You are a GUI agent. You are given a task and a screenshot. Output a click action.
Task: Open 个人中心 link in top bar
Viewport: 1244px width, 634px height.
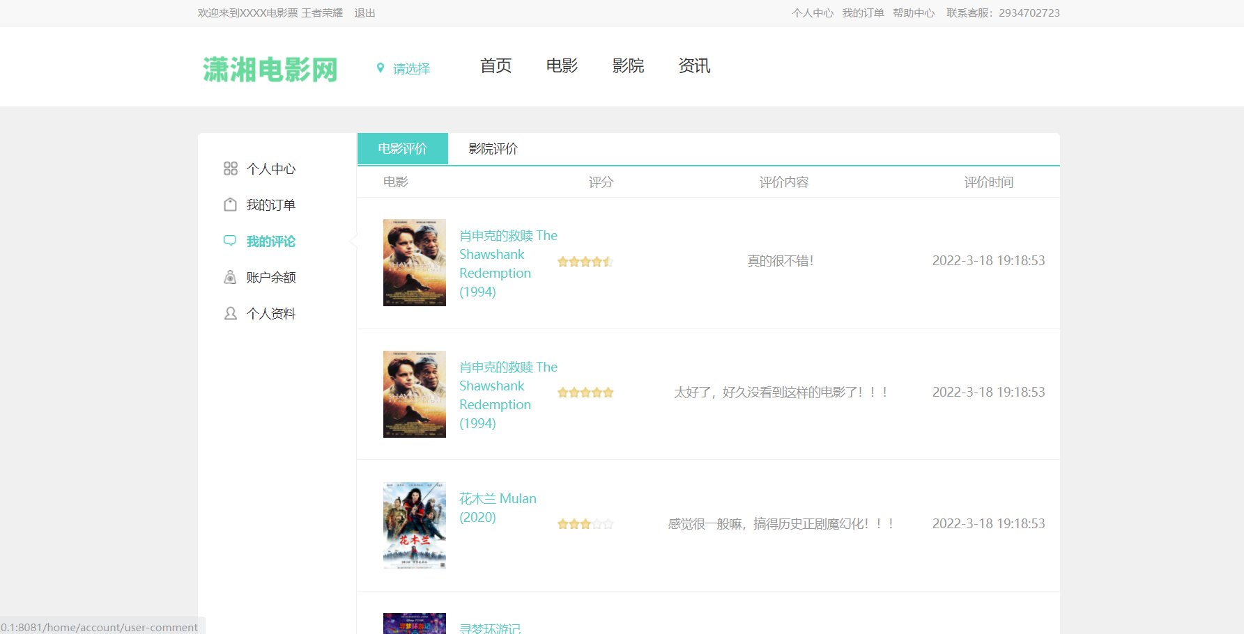pos(813,13)
